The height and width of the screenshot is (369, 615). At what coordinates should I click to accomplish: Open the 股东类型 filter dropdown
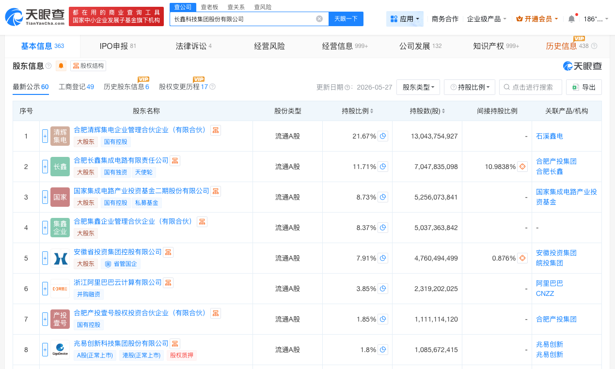pos(418,87)
